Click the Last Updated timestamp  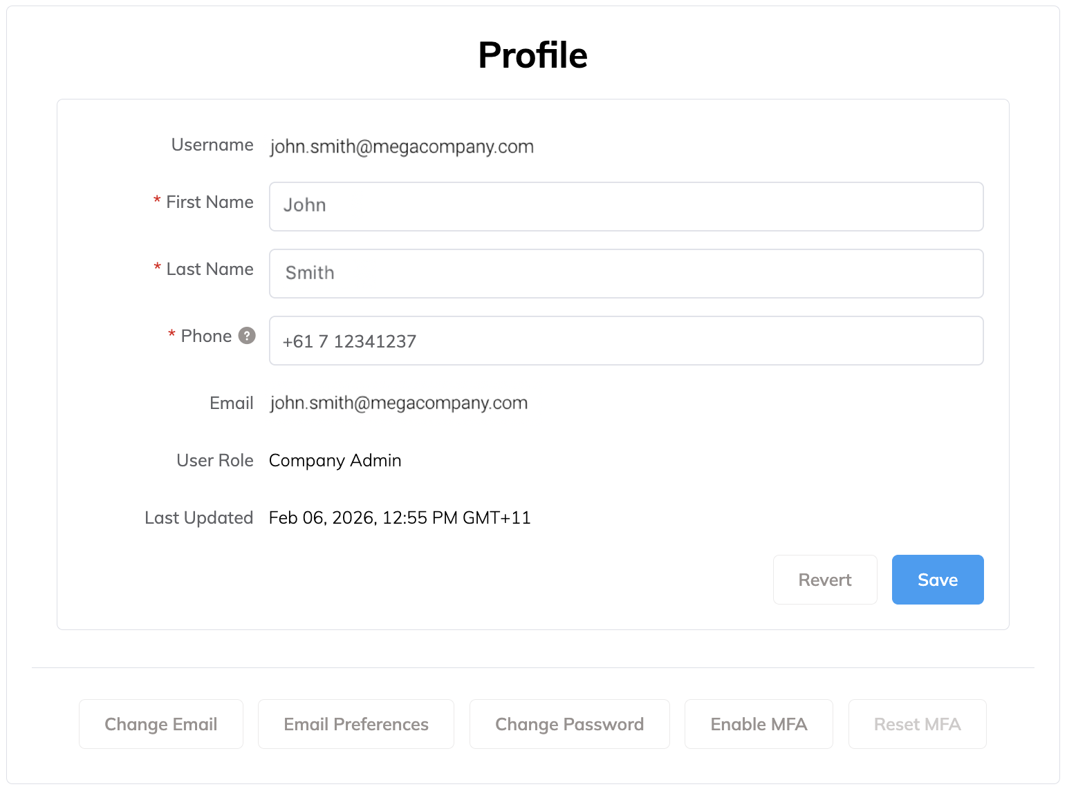pos(399,517)
